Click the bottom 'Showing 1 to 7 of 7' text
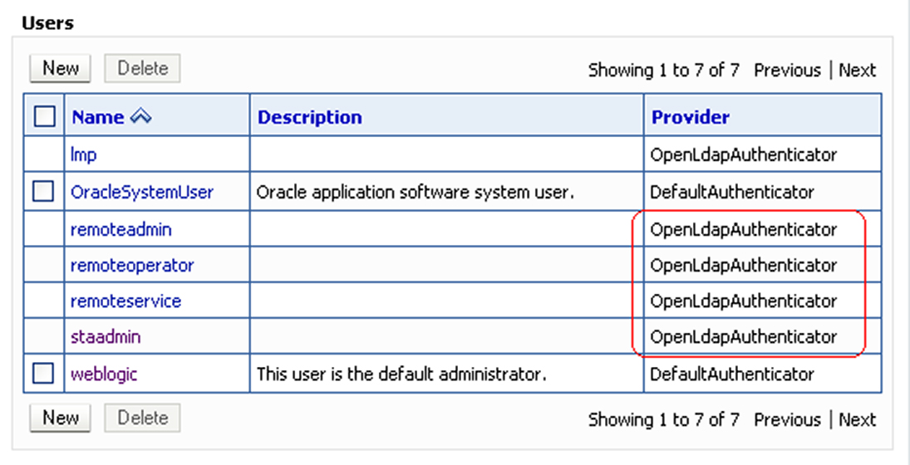The height and width of the screenshot is (465, 910). tap(664, 419)
